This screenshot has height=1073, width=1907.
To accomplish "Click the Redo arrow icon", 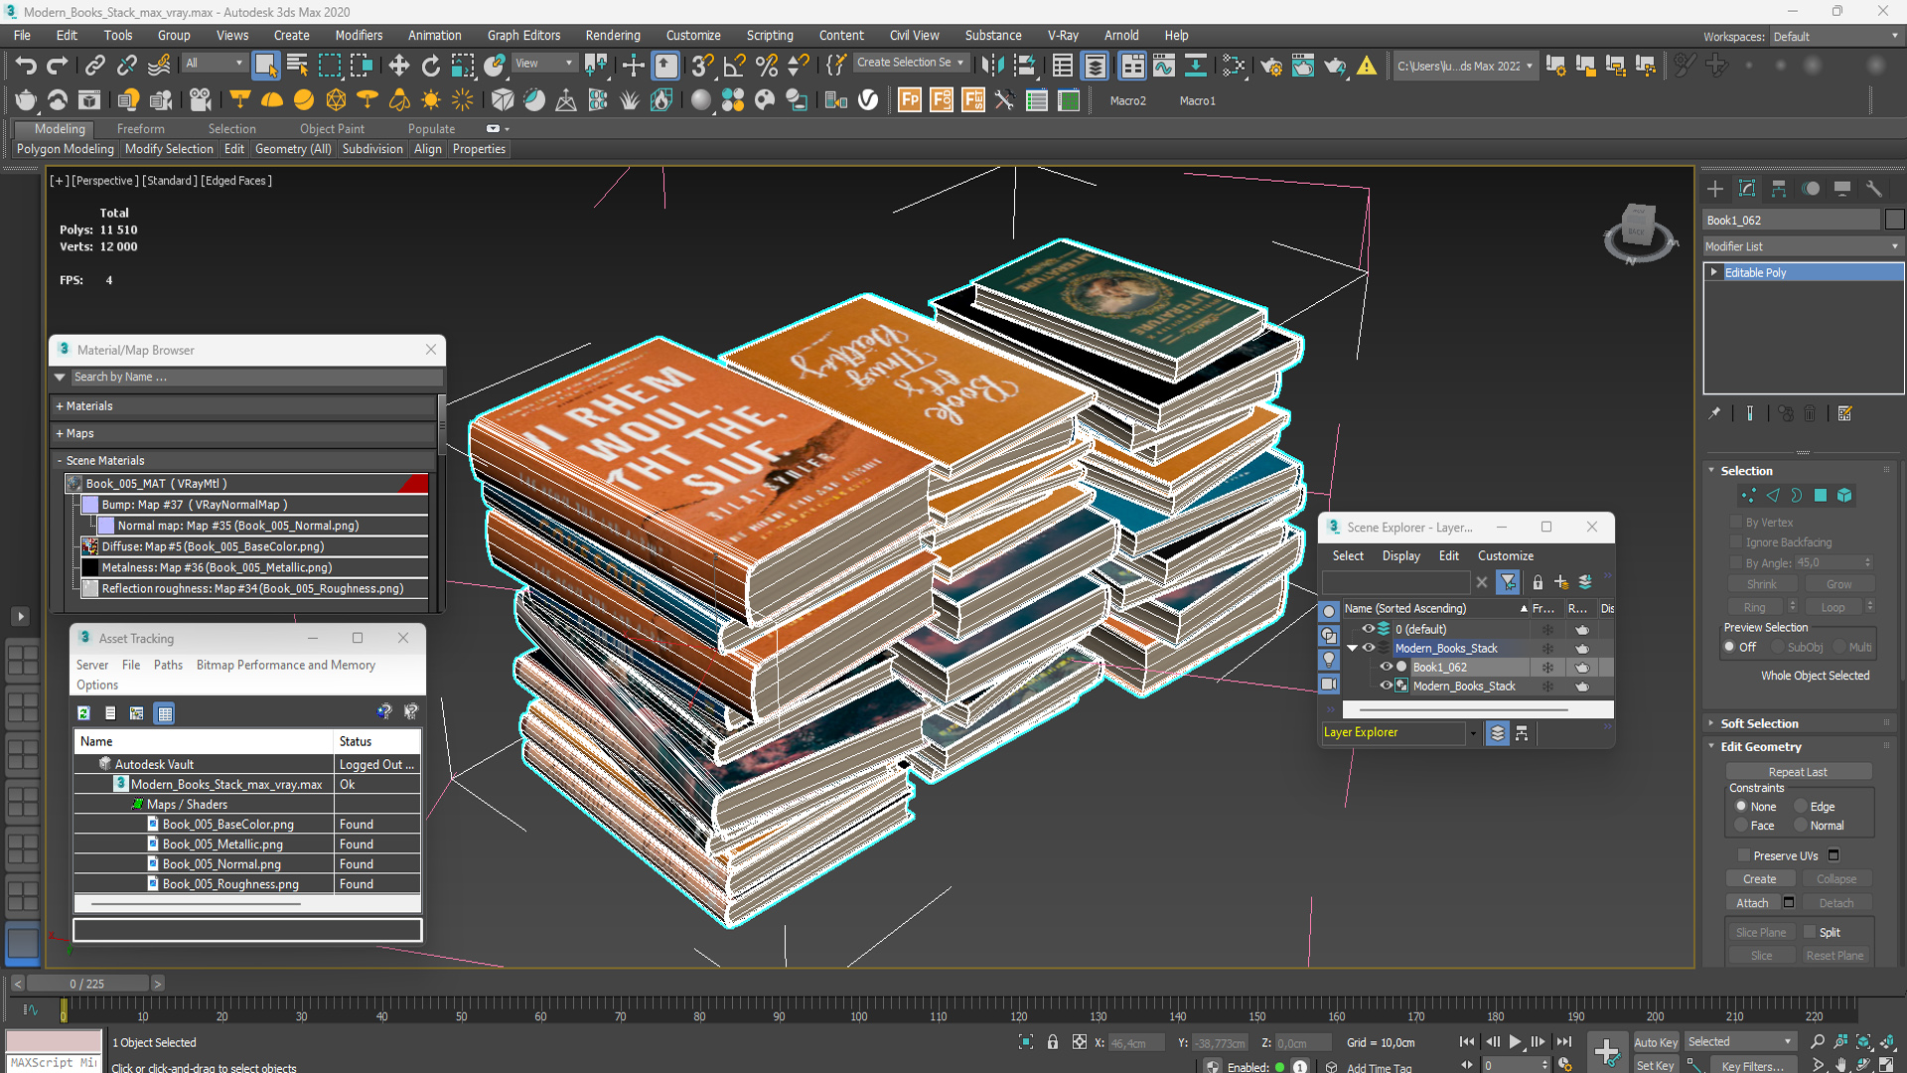I will tap(58, 66).
